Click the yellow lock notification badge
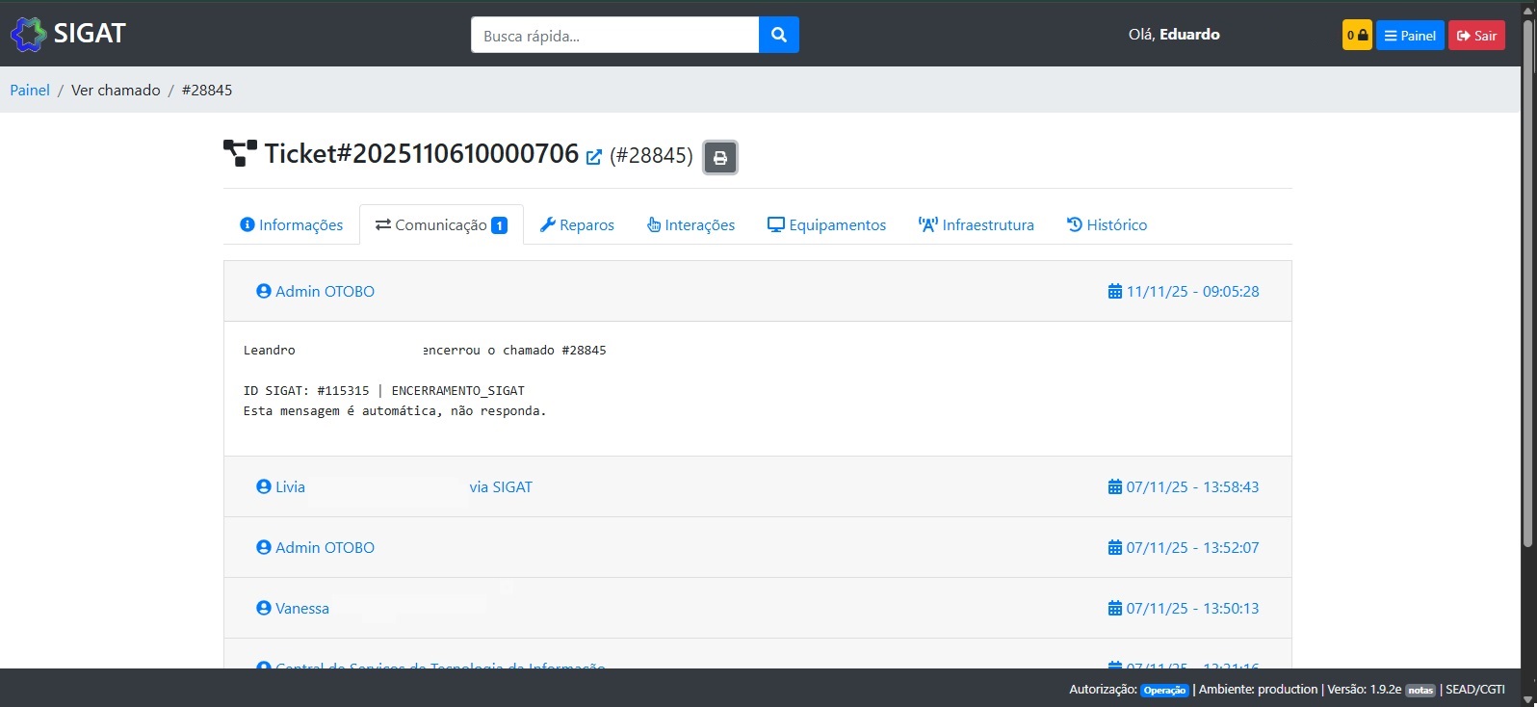The image size is (1537, 707). (1356, 35)
